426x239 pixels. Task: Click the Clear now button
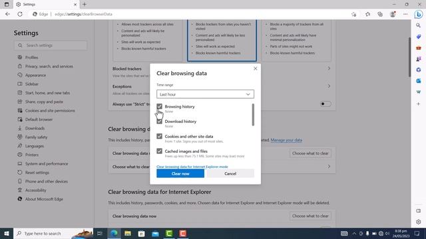(180, 173)
